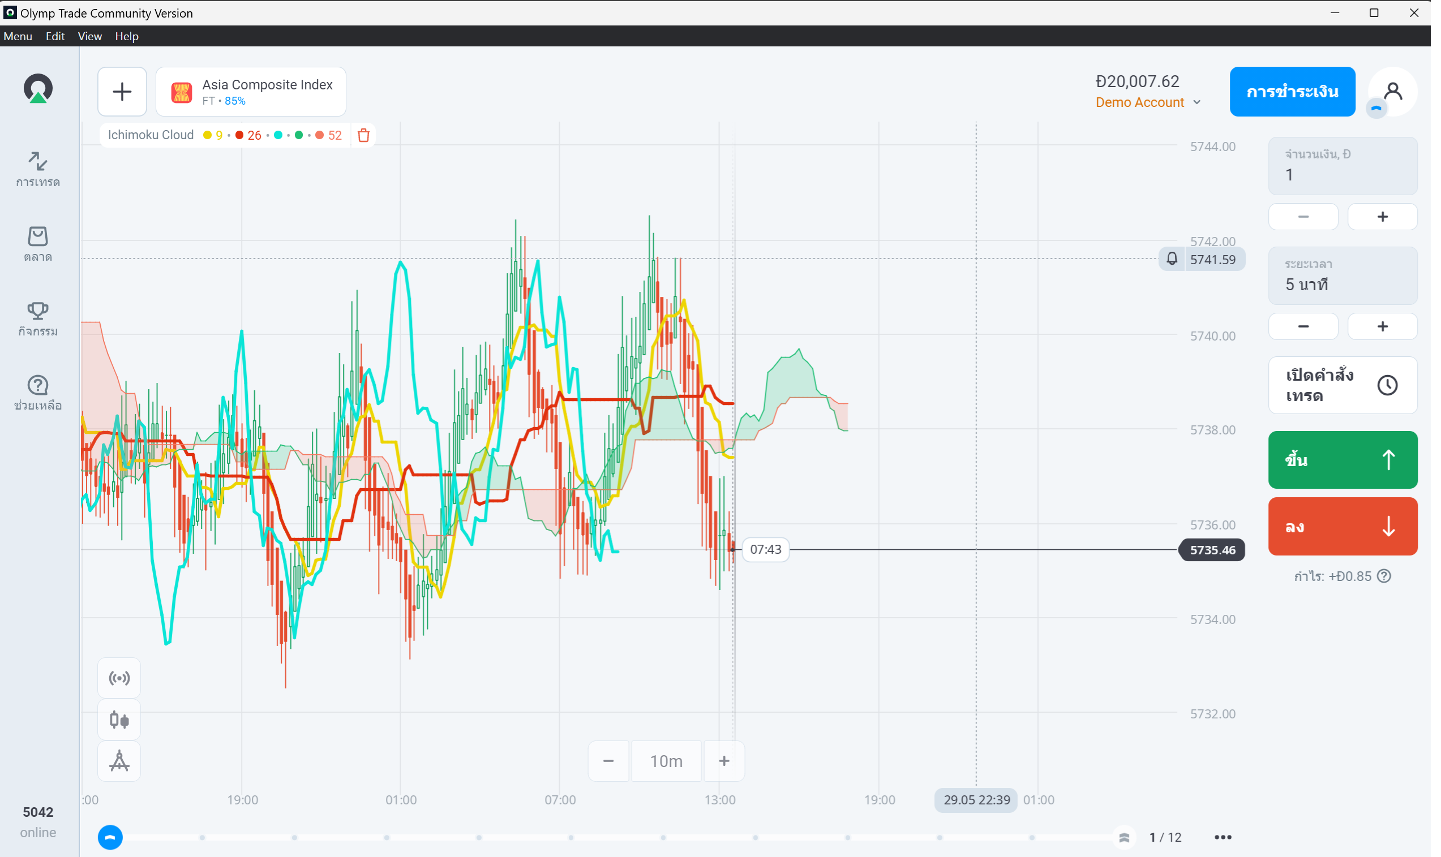1441x857 pixels.
Task: Click the yellow 9 period color dot
Action: pos(207,135)
